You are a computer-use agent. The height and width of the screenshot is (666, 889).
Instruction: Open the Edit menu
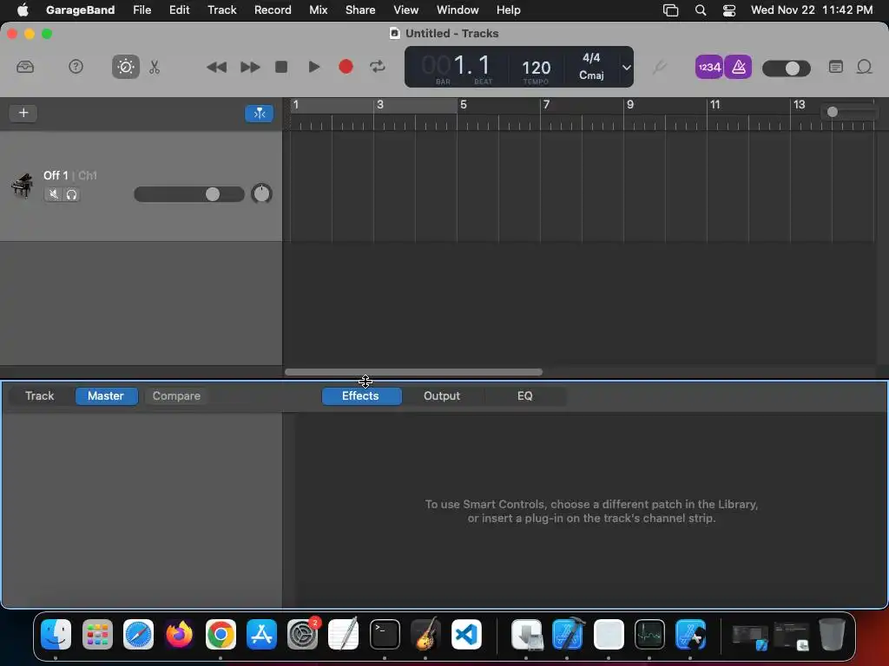179,10
